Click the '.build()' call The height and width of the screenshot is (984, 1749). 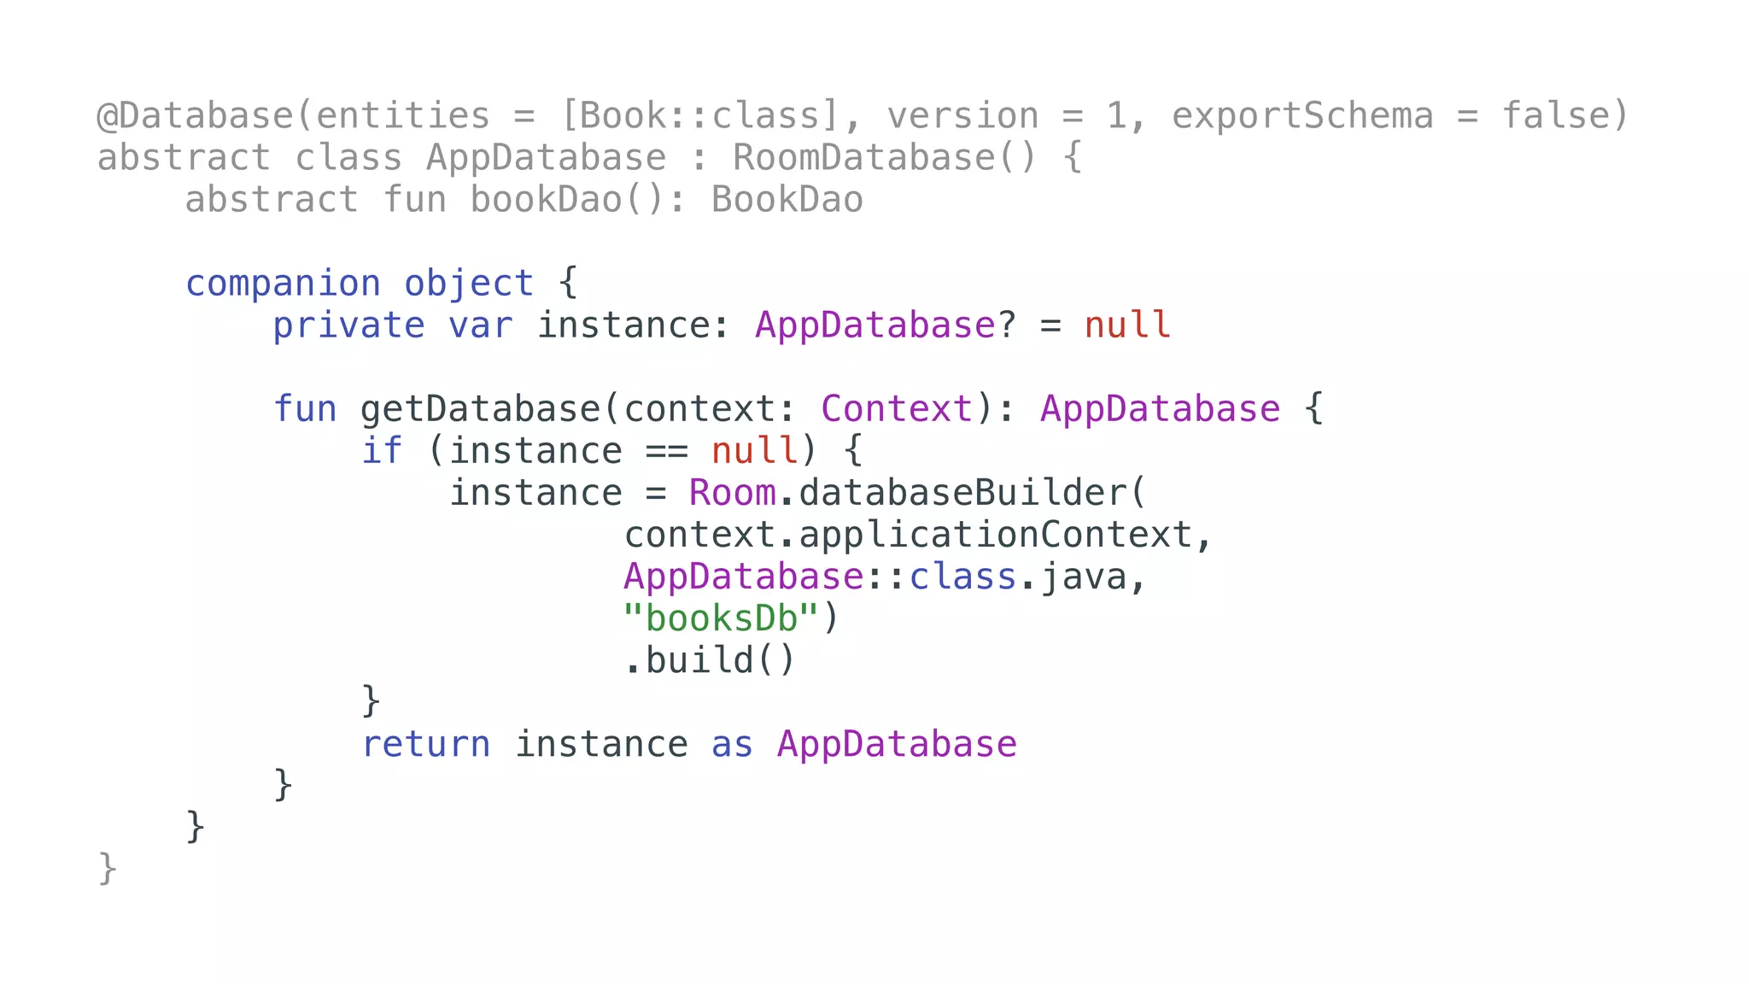coord(711,660)
